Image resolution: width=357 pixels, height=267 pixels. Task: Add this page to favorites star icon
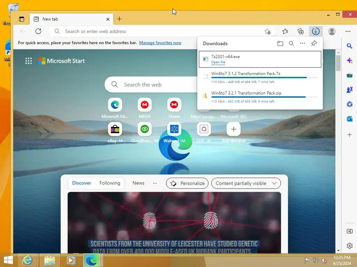(x=267, y=31)
